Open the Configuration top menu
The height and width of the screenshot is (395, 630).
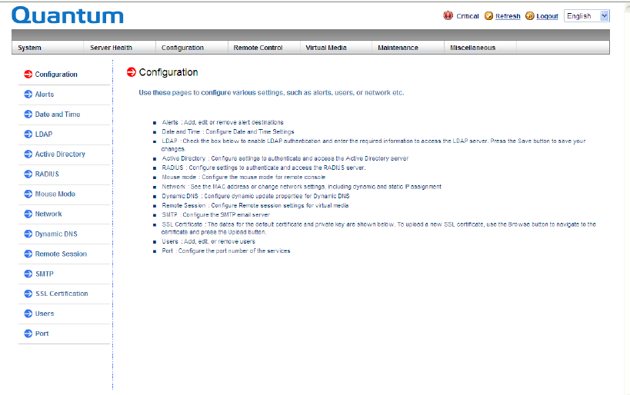[182, 48]
